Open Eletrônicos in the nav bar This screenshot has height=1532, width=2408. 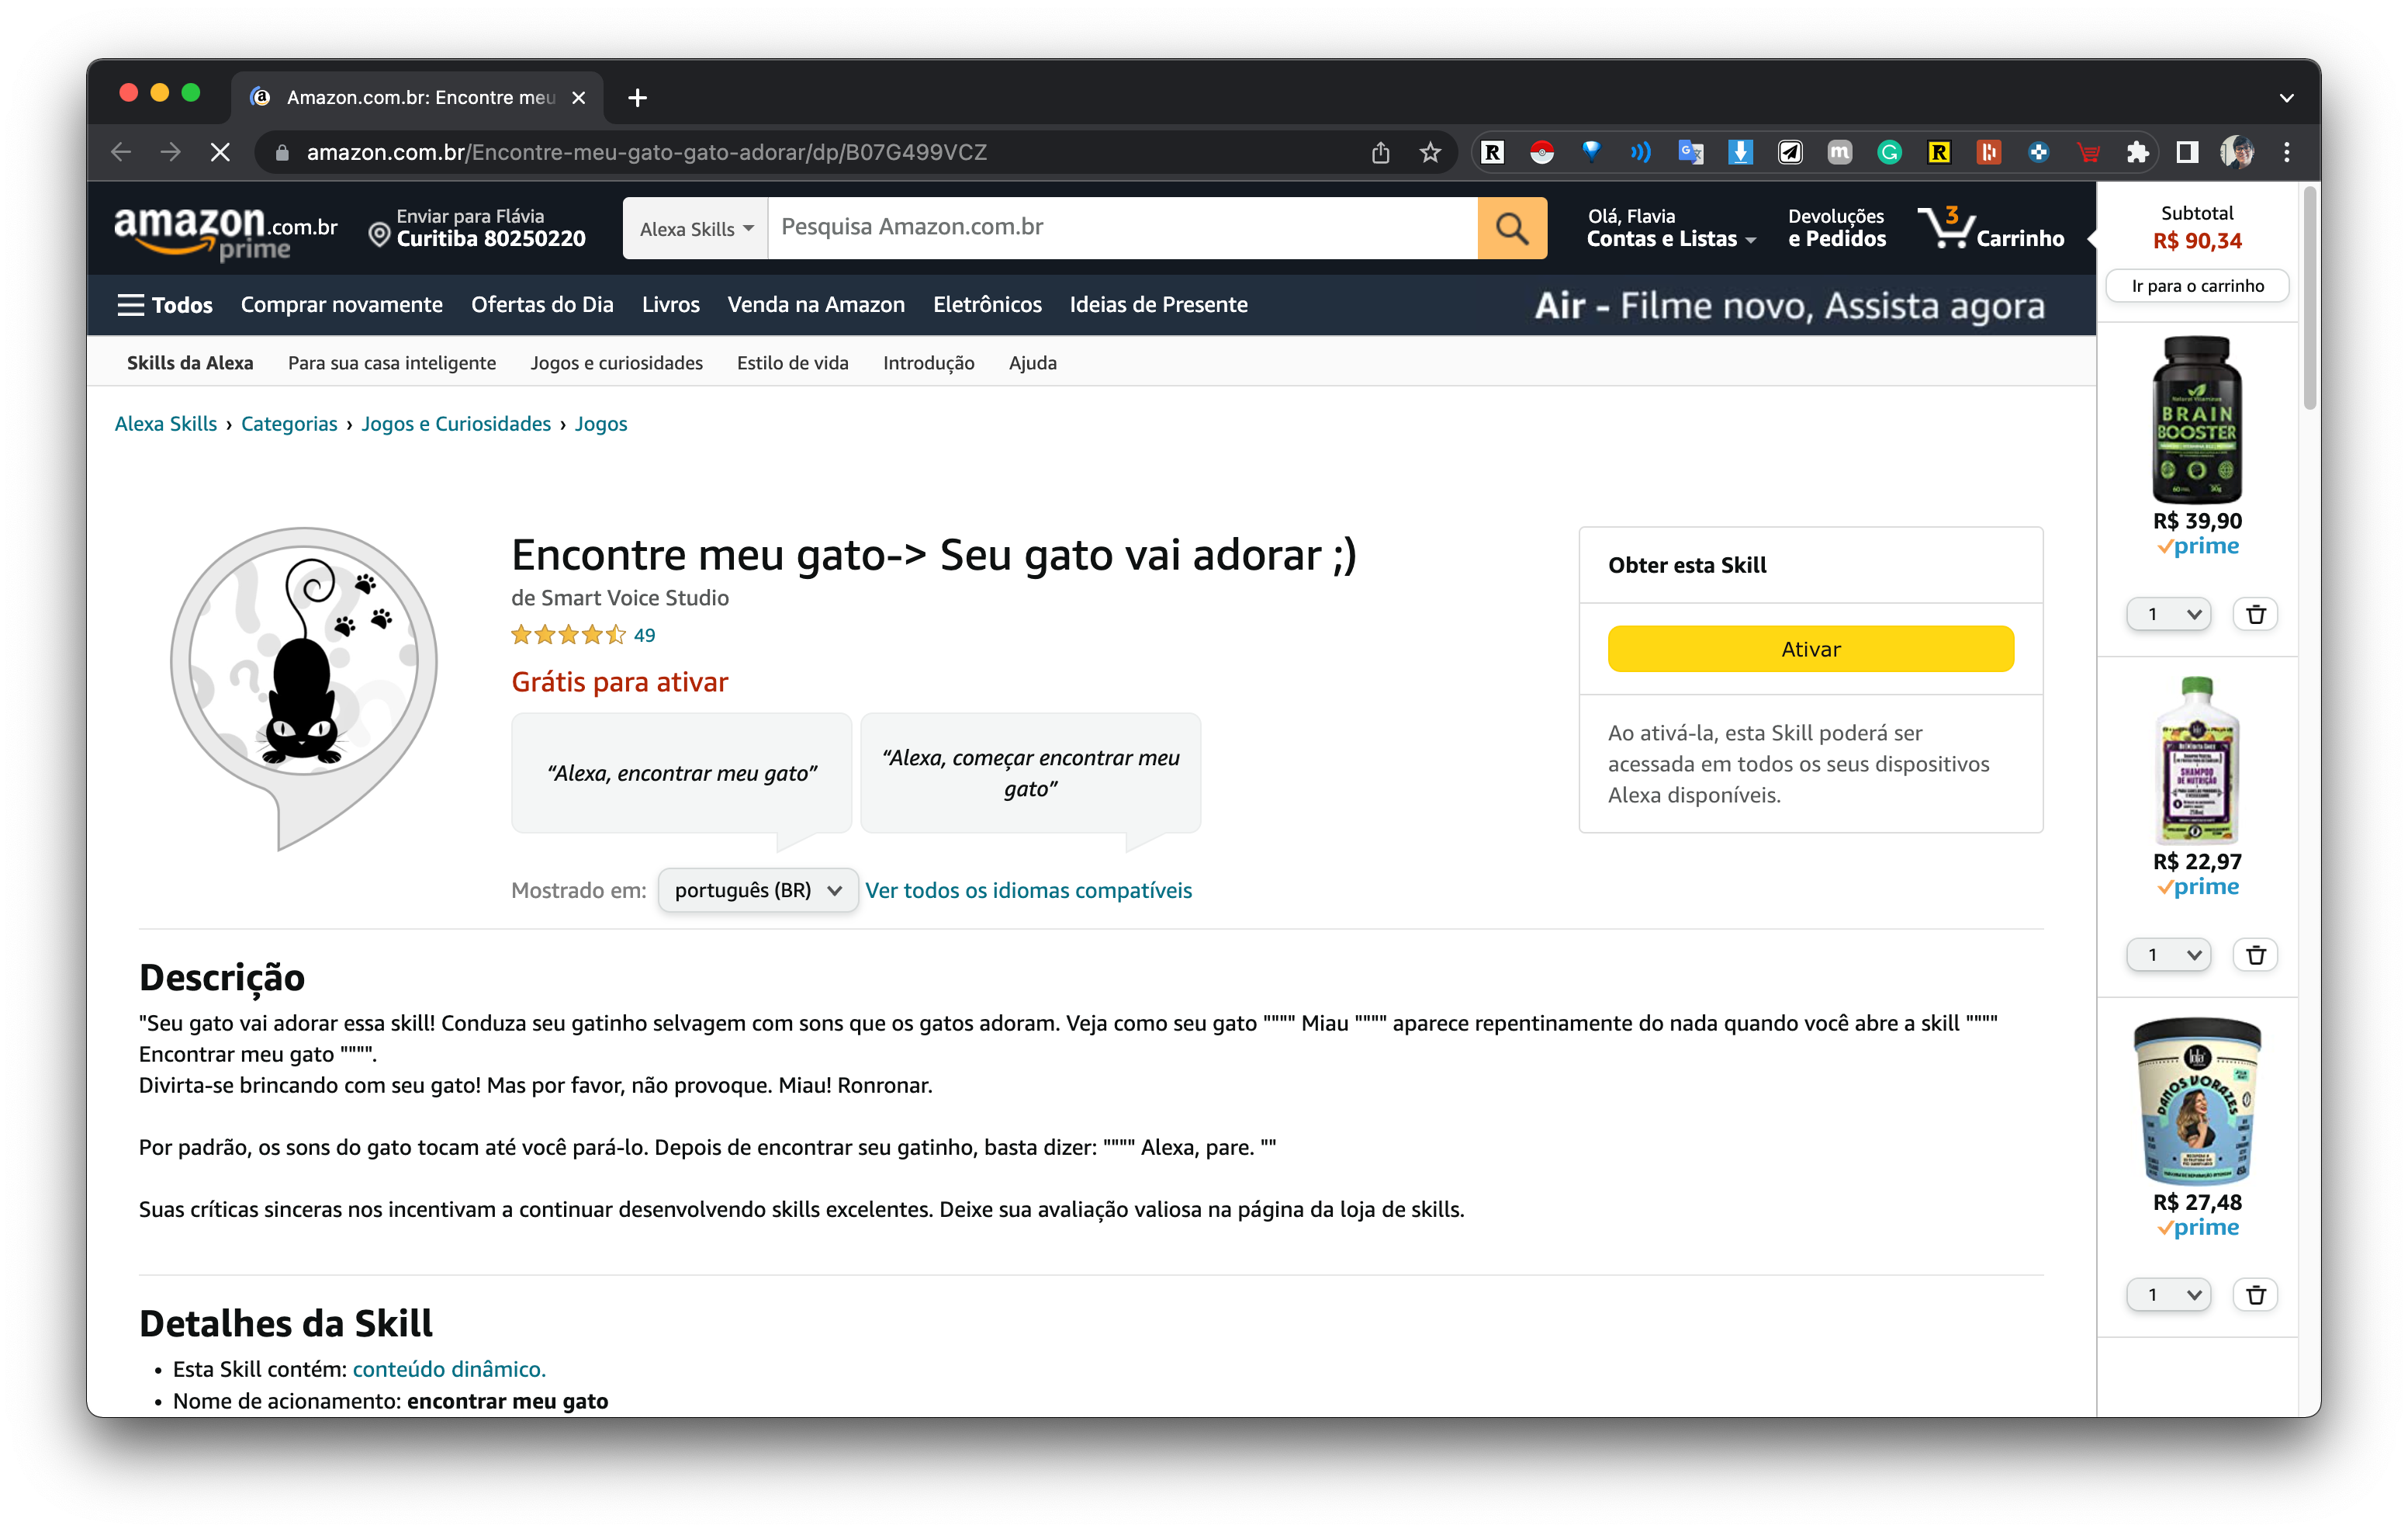(x=987, y=305)
